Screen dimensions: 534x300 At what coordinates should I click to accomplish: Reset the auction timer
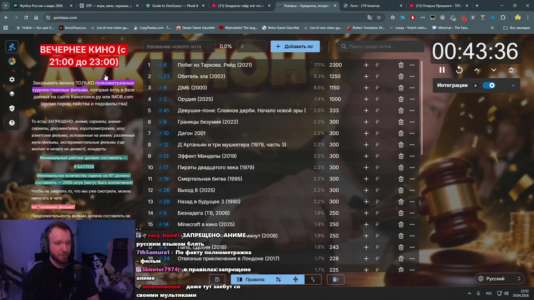point(459,70)
